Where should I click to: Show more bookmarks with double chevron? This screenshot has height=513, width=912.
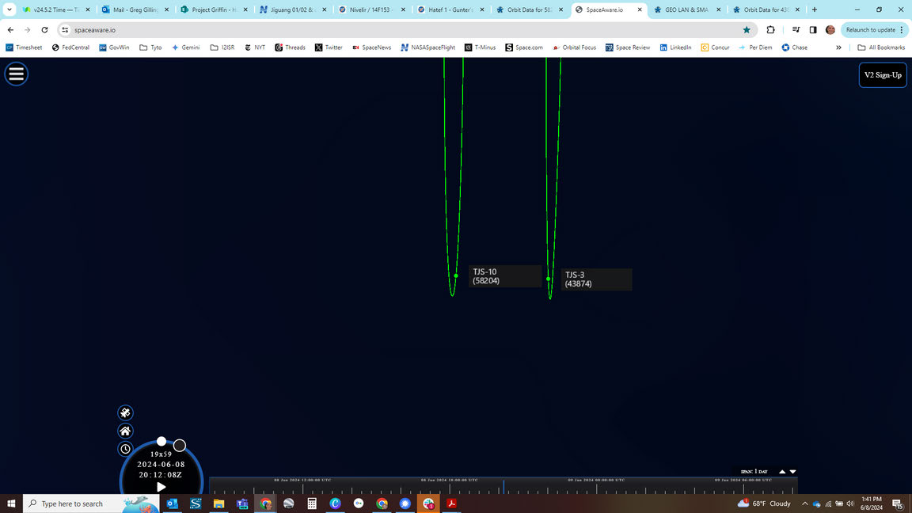(x=838, y=47)
